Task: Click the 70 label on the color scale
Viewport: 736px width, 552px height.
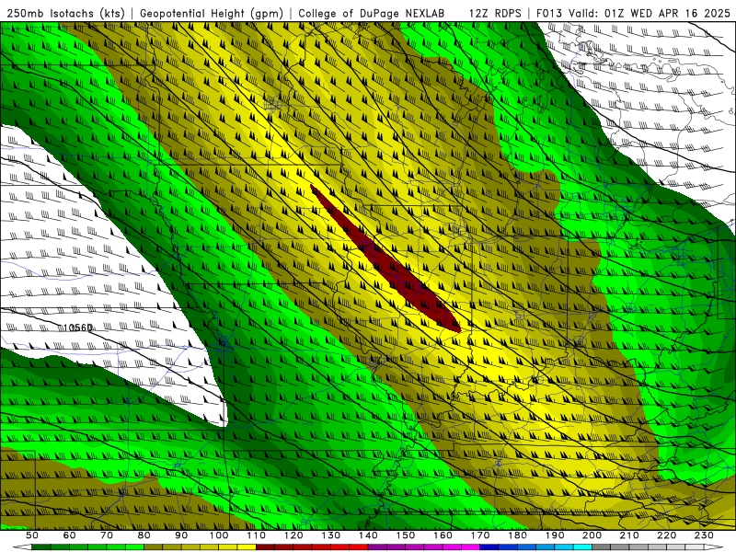Action: [x=107, y=535]
